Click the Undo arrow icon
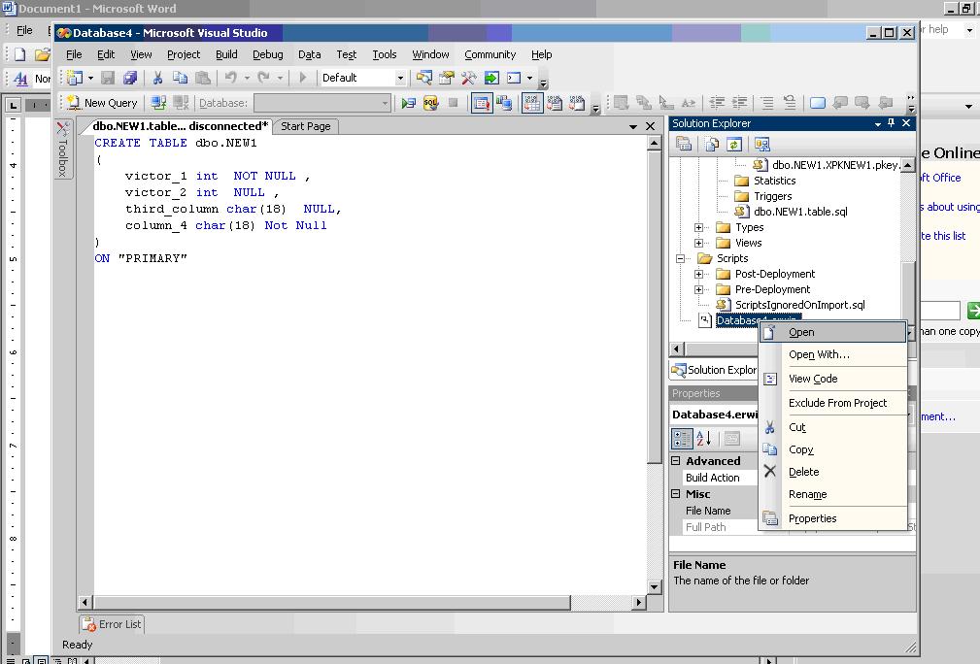 point(230,78)
